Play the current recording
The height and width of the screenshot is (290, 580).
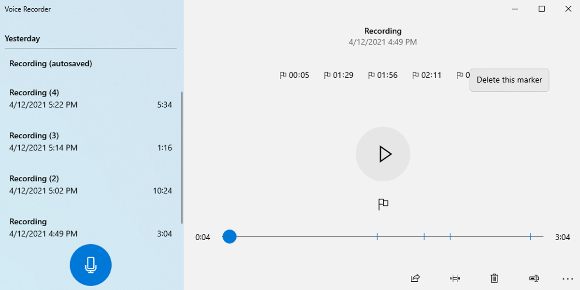[x=383, y=154]
